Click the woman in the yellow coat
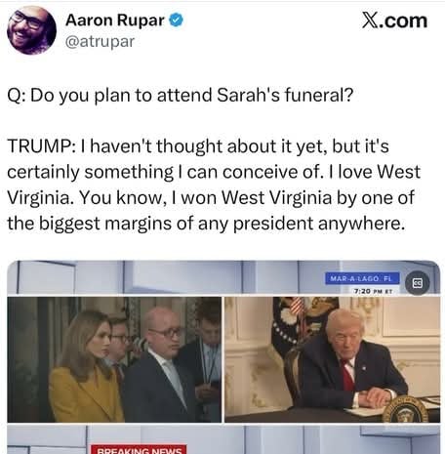 [84, 367]
